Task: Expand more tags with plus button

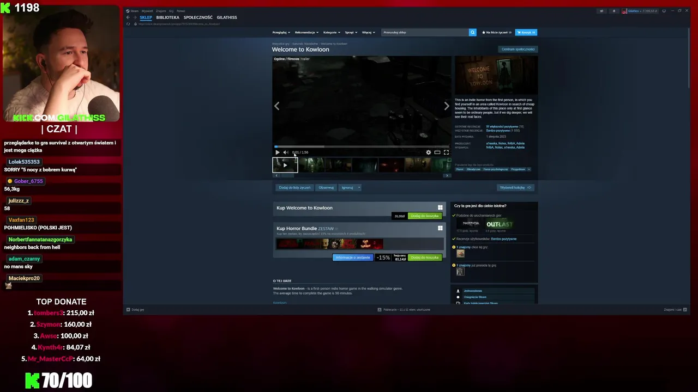Action: point(529,169)
